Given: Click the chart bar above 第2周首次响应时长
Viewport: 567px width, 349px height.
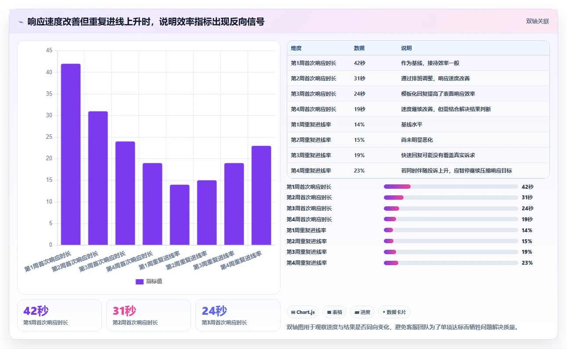Looking at the screenshot, I should click(x=98, y=178).
